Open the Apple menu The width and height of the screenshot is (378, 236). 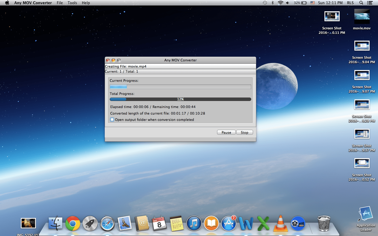point(7,3)
